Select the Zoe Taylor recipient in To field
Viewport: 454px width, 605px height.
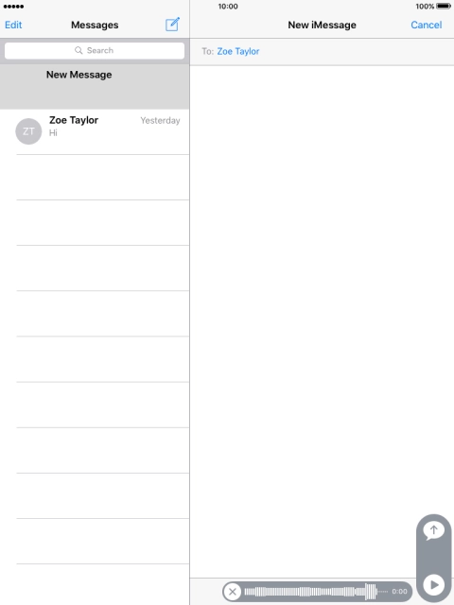pos(237,51)
